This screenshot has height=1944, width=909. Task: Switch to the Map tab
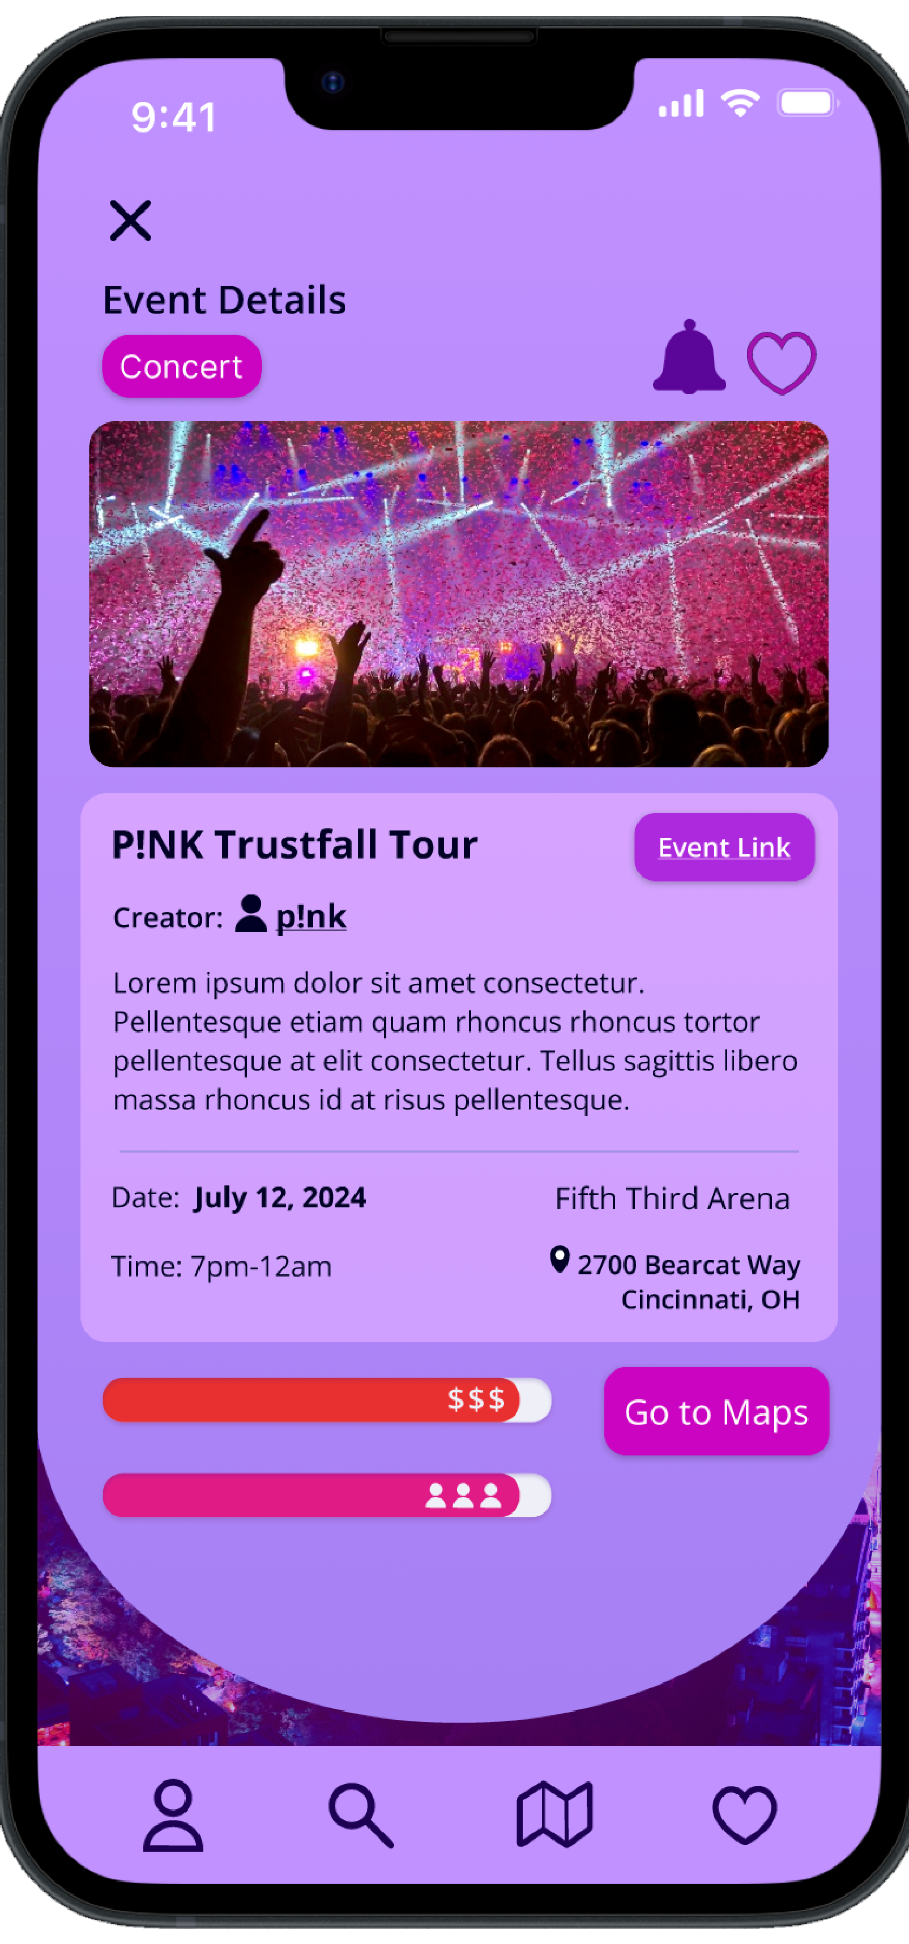[554, 1815]
